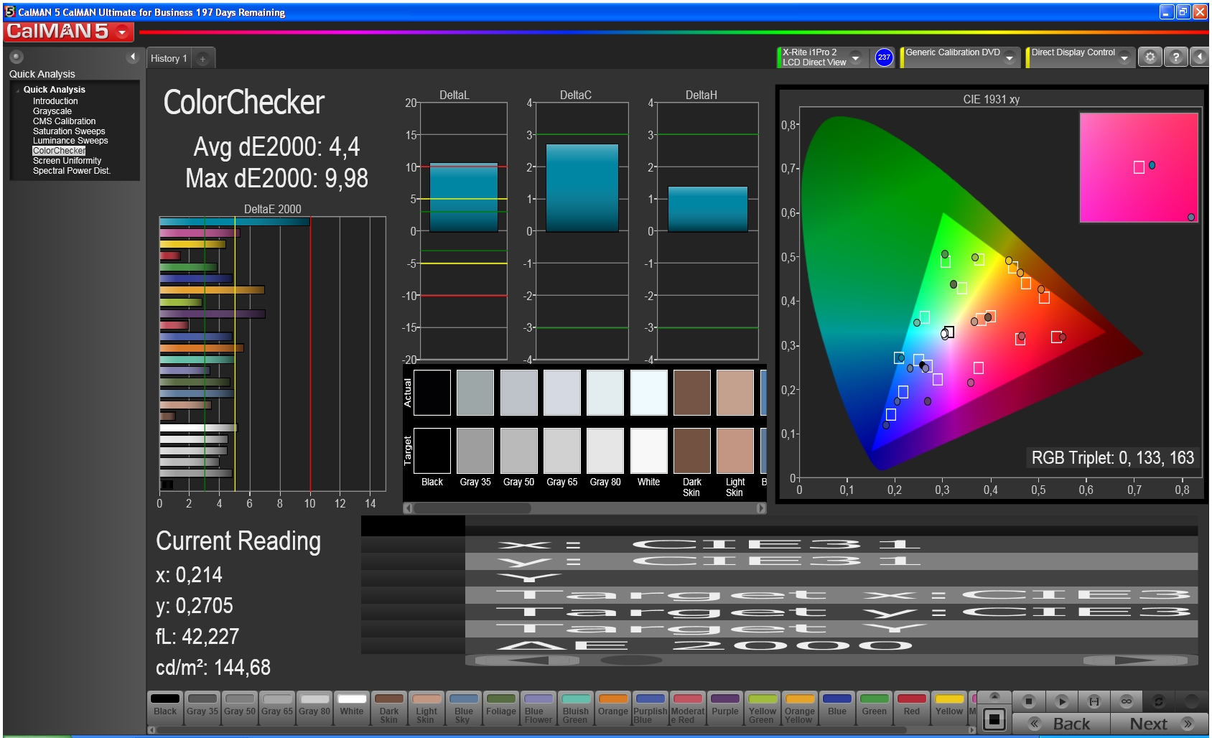The image size is (1212, 738).
Task: Open Introduction in the workflow list
Action: pyautogui.click(x=55, y=101)
